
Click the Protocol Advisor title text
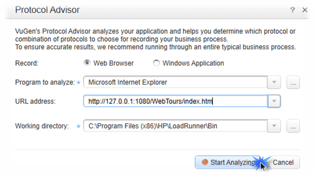[48, 10]
